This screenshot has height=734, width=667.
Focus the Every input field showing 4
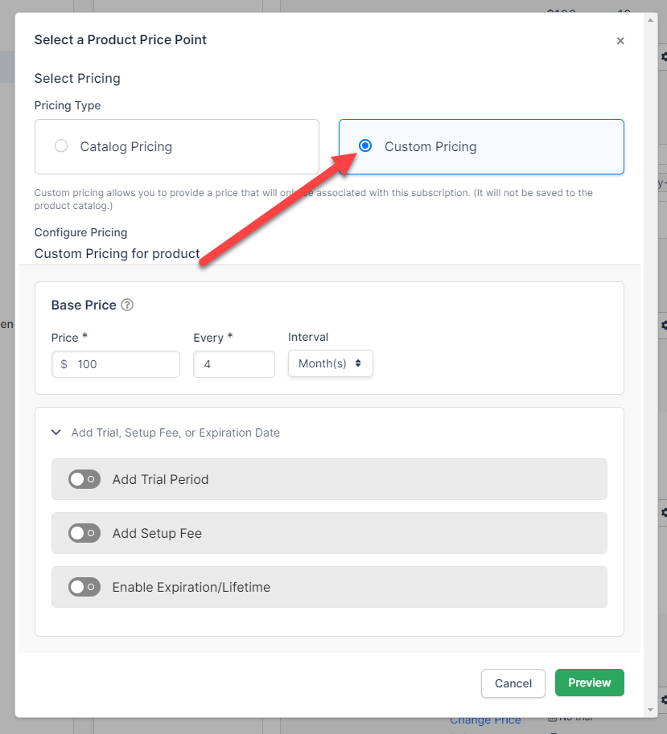click(x=233, y=364)
